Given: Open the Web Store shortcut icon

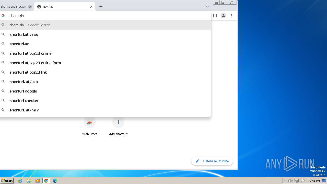Looking at the screenshot, I should pyautogui.click(x=90, y=122).
